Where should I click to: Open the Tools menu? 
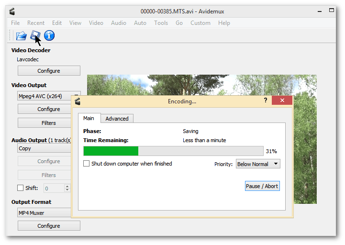[161, 23]
